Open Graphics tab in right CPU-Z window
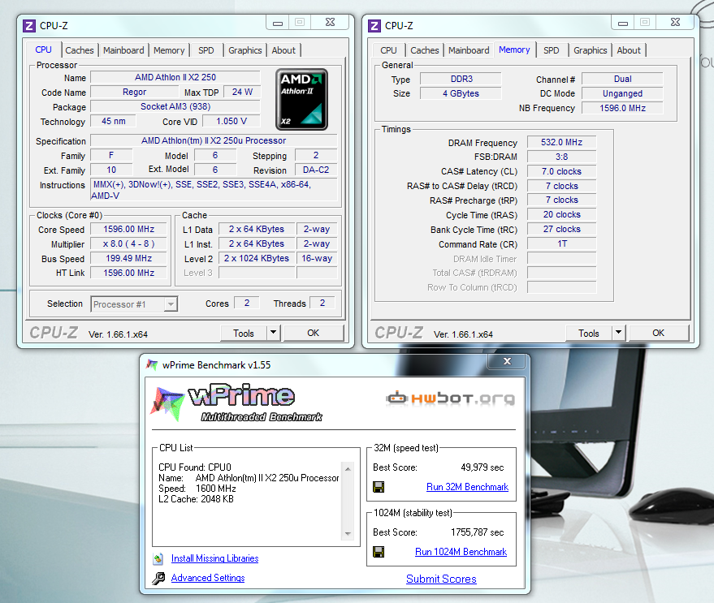 click(591, 50)
